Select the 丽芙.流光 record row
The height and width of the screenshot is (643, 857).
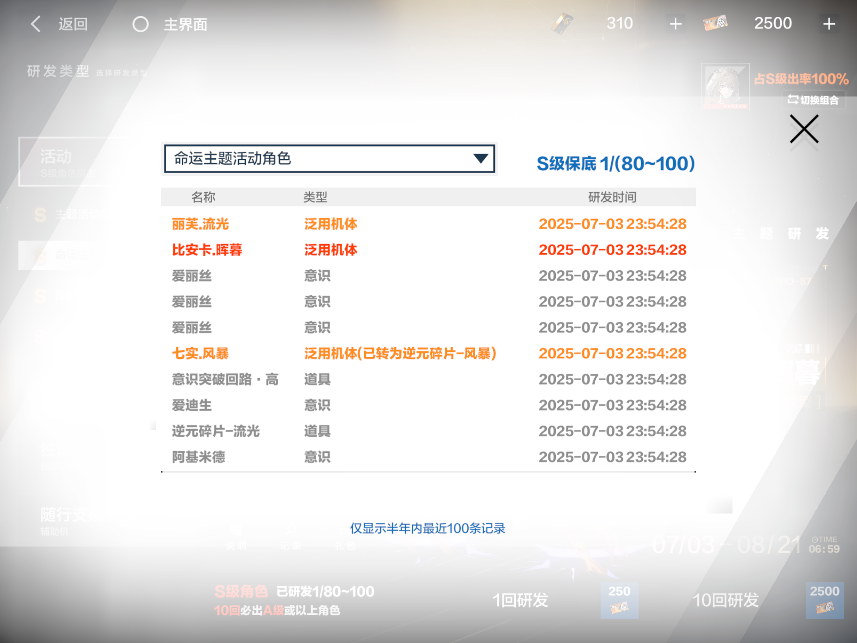tap(428, 224)
